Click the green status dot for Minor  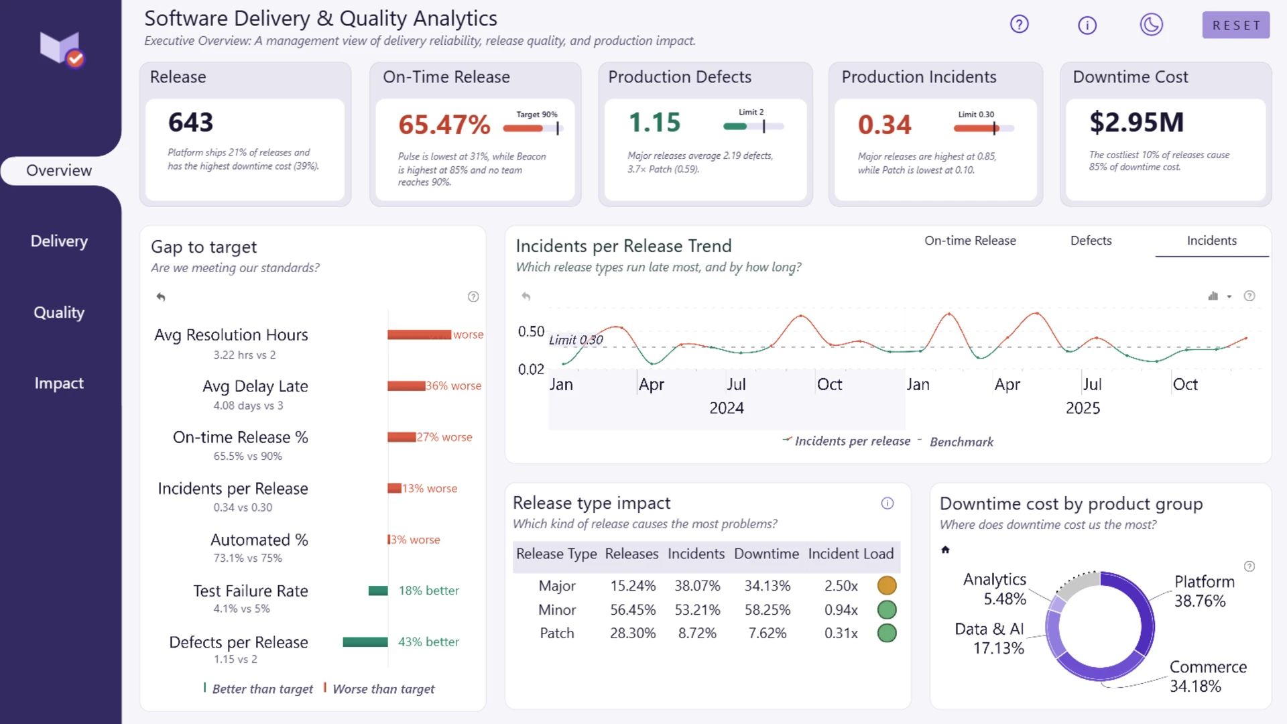pyautogui.click(x=887, y=610)
